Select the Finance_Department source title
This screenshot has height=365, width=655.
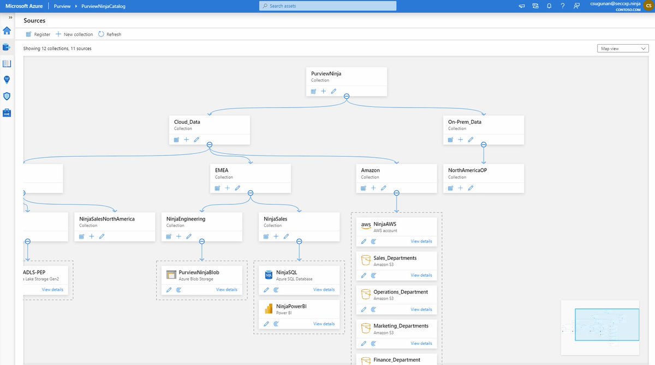(396, 360)
